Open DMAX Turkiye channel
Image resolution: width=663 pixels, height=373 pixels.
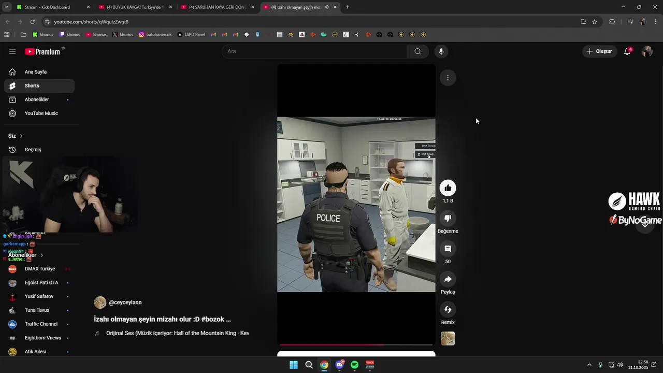coord(39,269)
